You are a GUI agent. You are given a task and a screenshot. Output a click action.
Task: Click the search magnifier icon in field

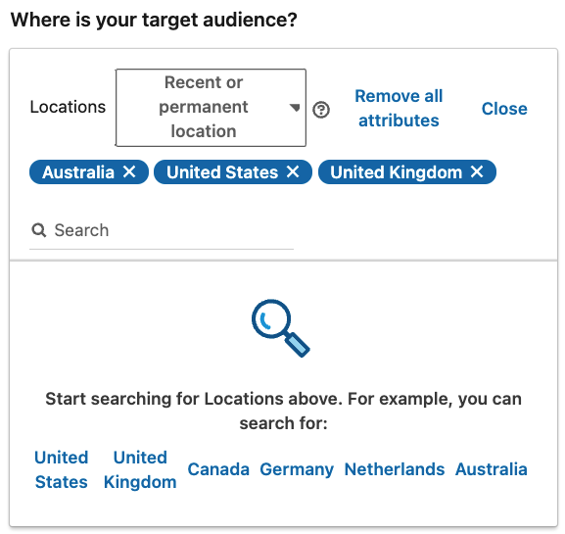[38, 230]
